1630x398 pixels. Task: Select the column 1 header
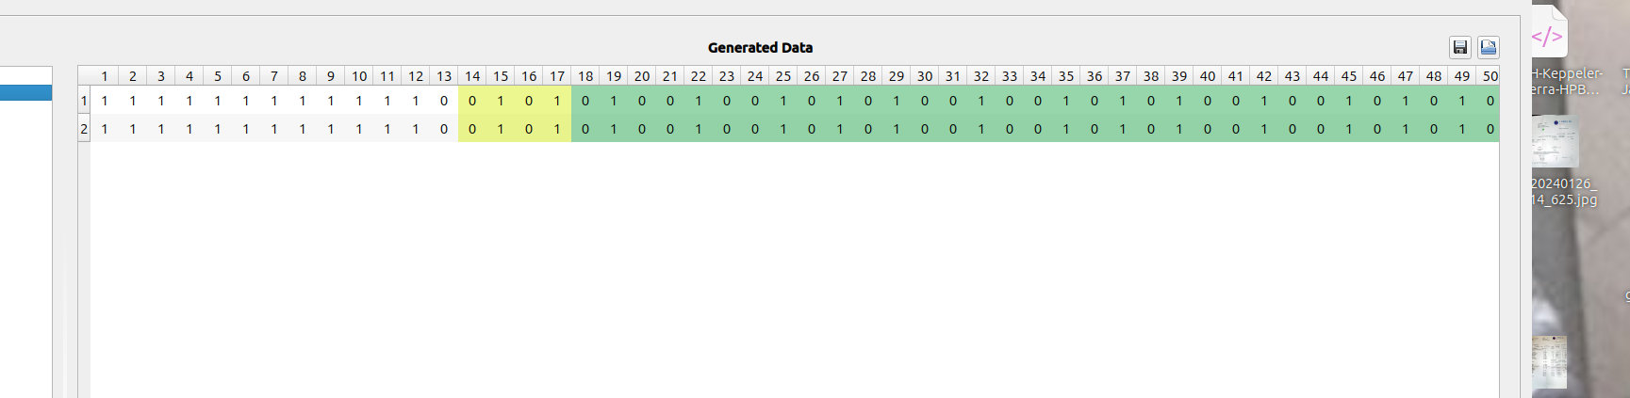105,76
